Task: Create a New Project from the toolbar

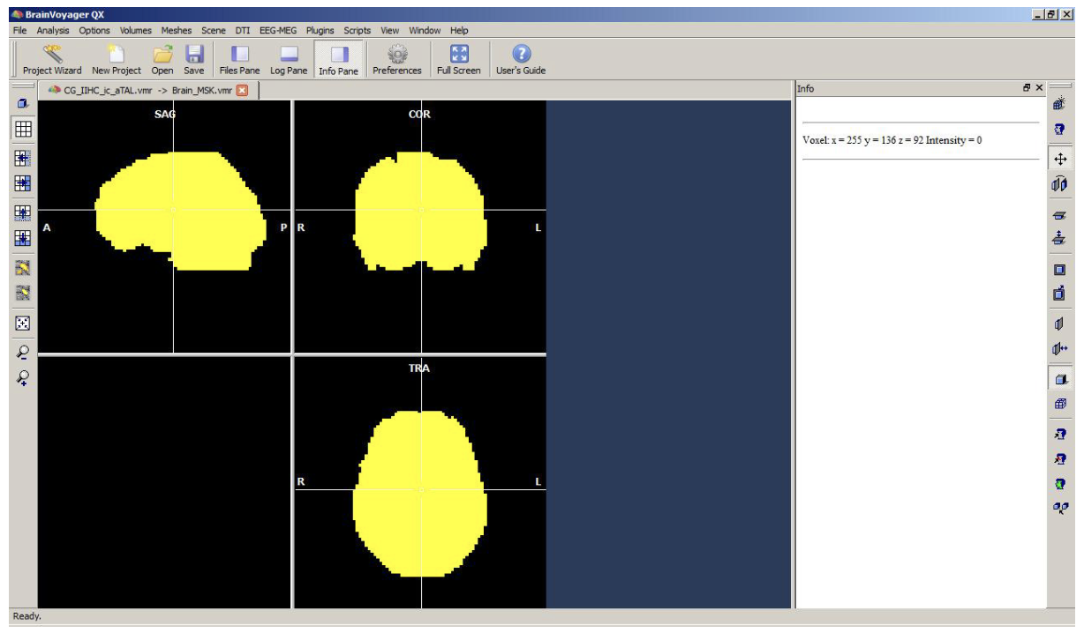Action: click(116, 60)
